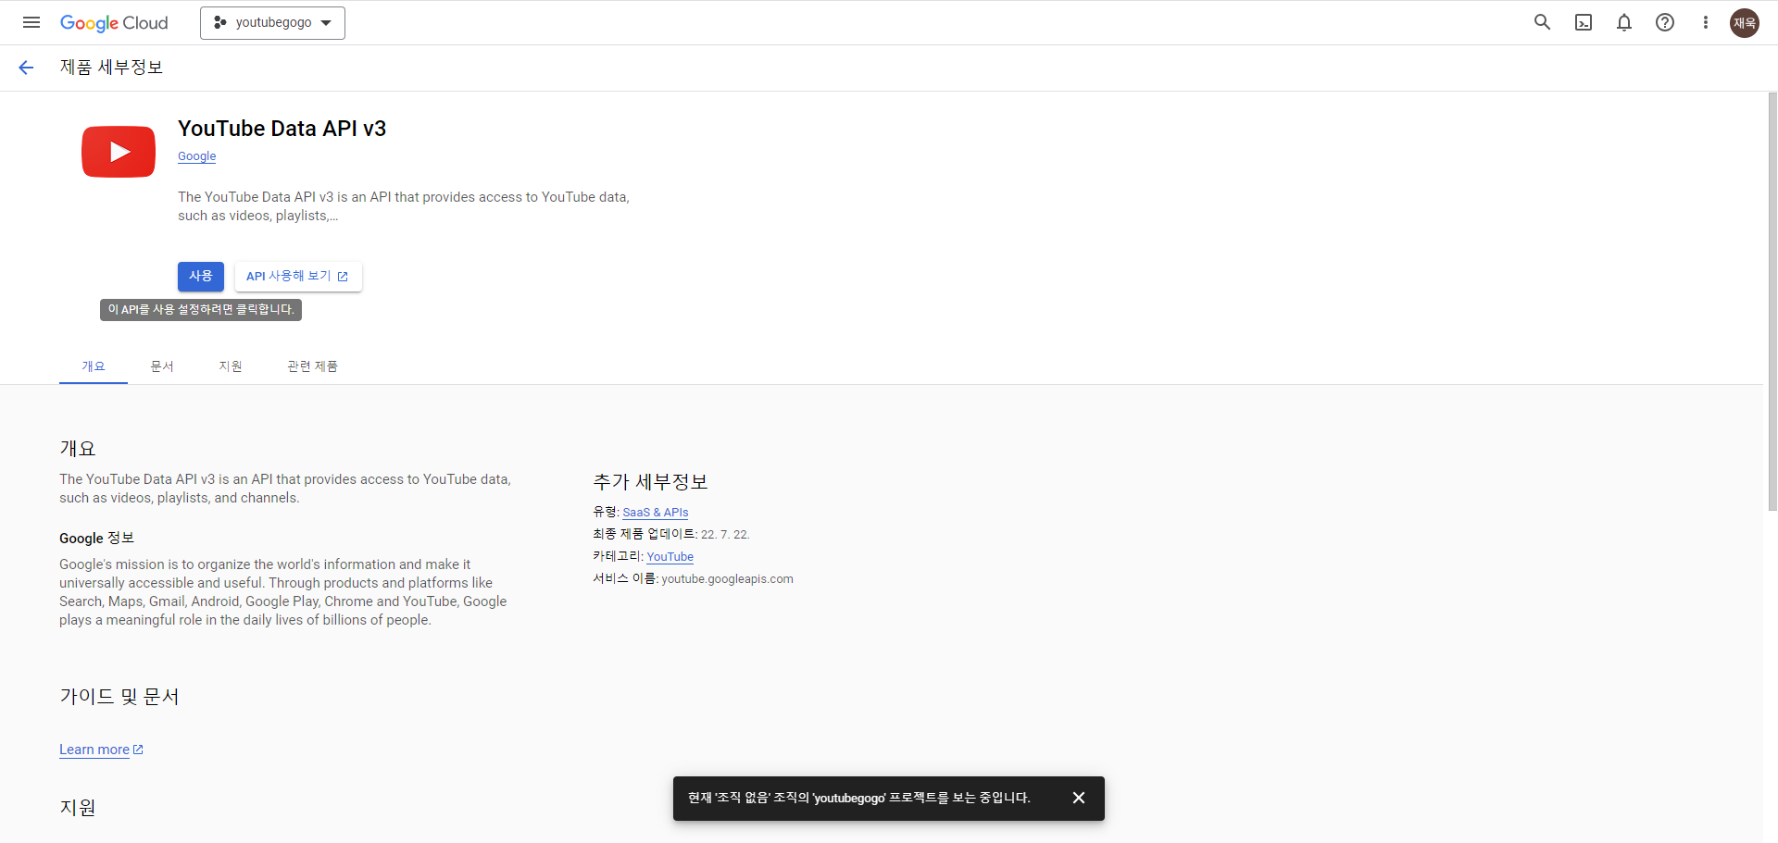Open the YouTube category link
Viewport: 1778px width, 843px height.
(x=670, y=556)
